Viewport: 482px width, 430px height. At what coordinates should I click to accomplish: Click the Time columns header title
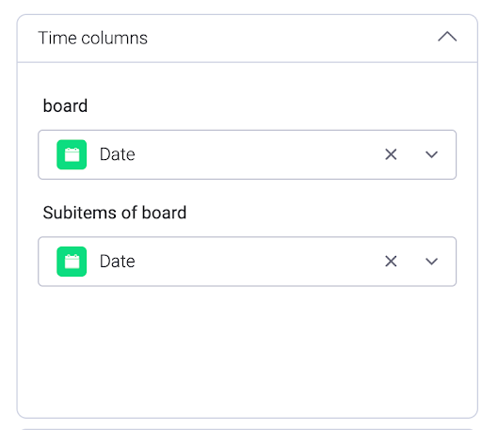coord(92,39)
